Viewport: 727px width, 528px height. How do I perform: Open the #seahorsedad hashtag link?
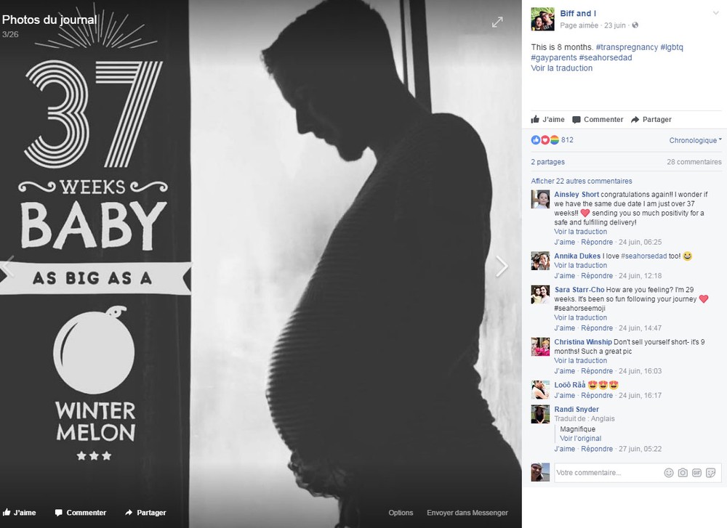(x=605, y=57)
